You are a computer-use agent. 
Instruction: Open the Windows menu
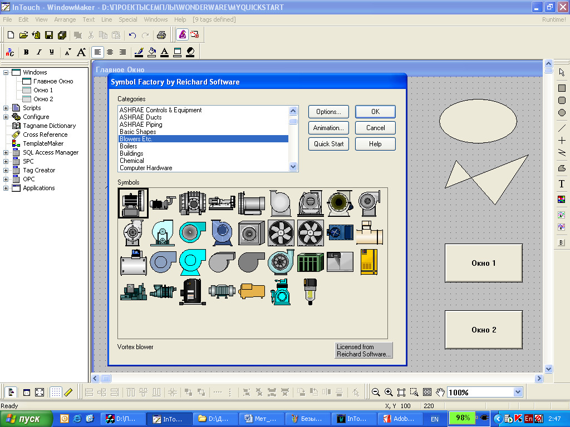[156, 19]
